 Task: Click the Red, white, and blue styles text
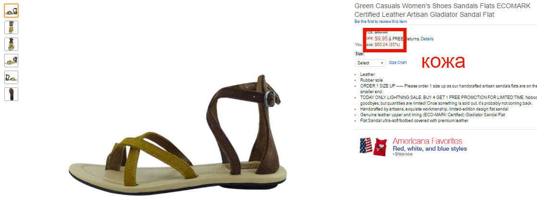tap(430, 148)
